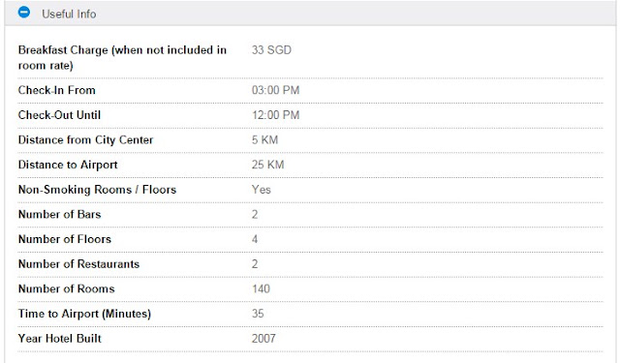This screenshot has width=620, height=363.
Task: Select the Check-Out Until label
Action: [59, 115]
